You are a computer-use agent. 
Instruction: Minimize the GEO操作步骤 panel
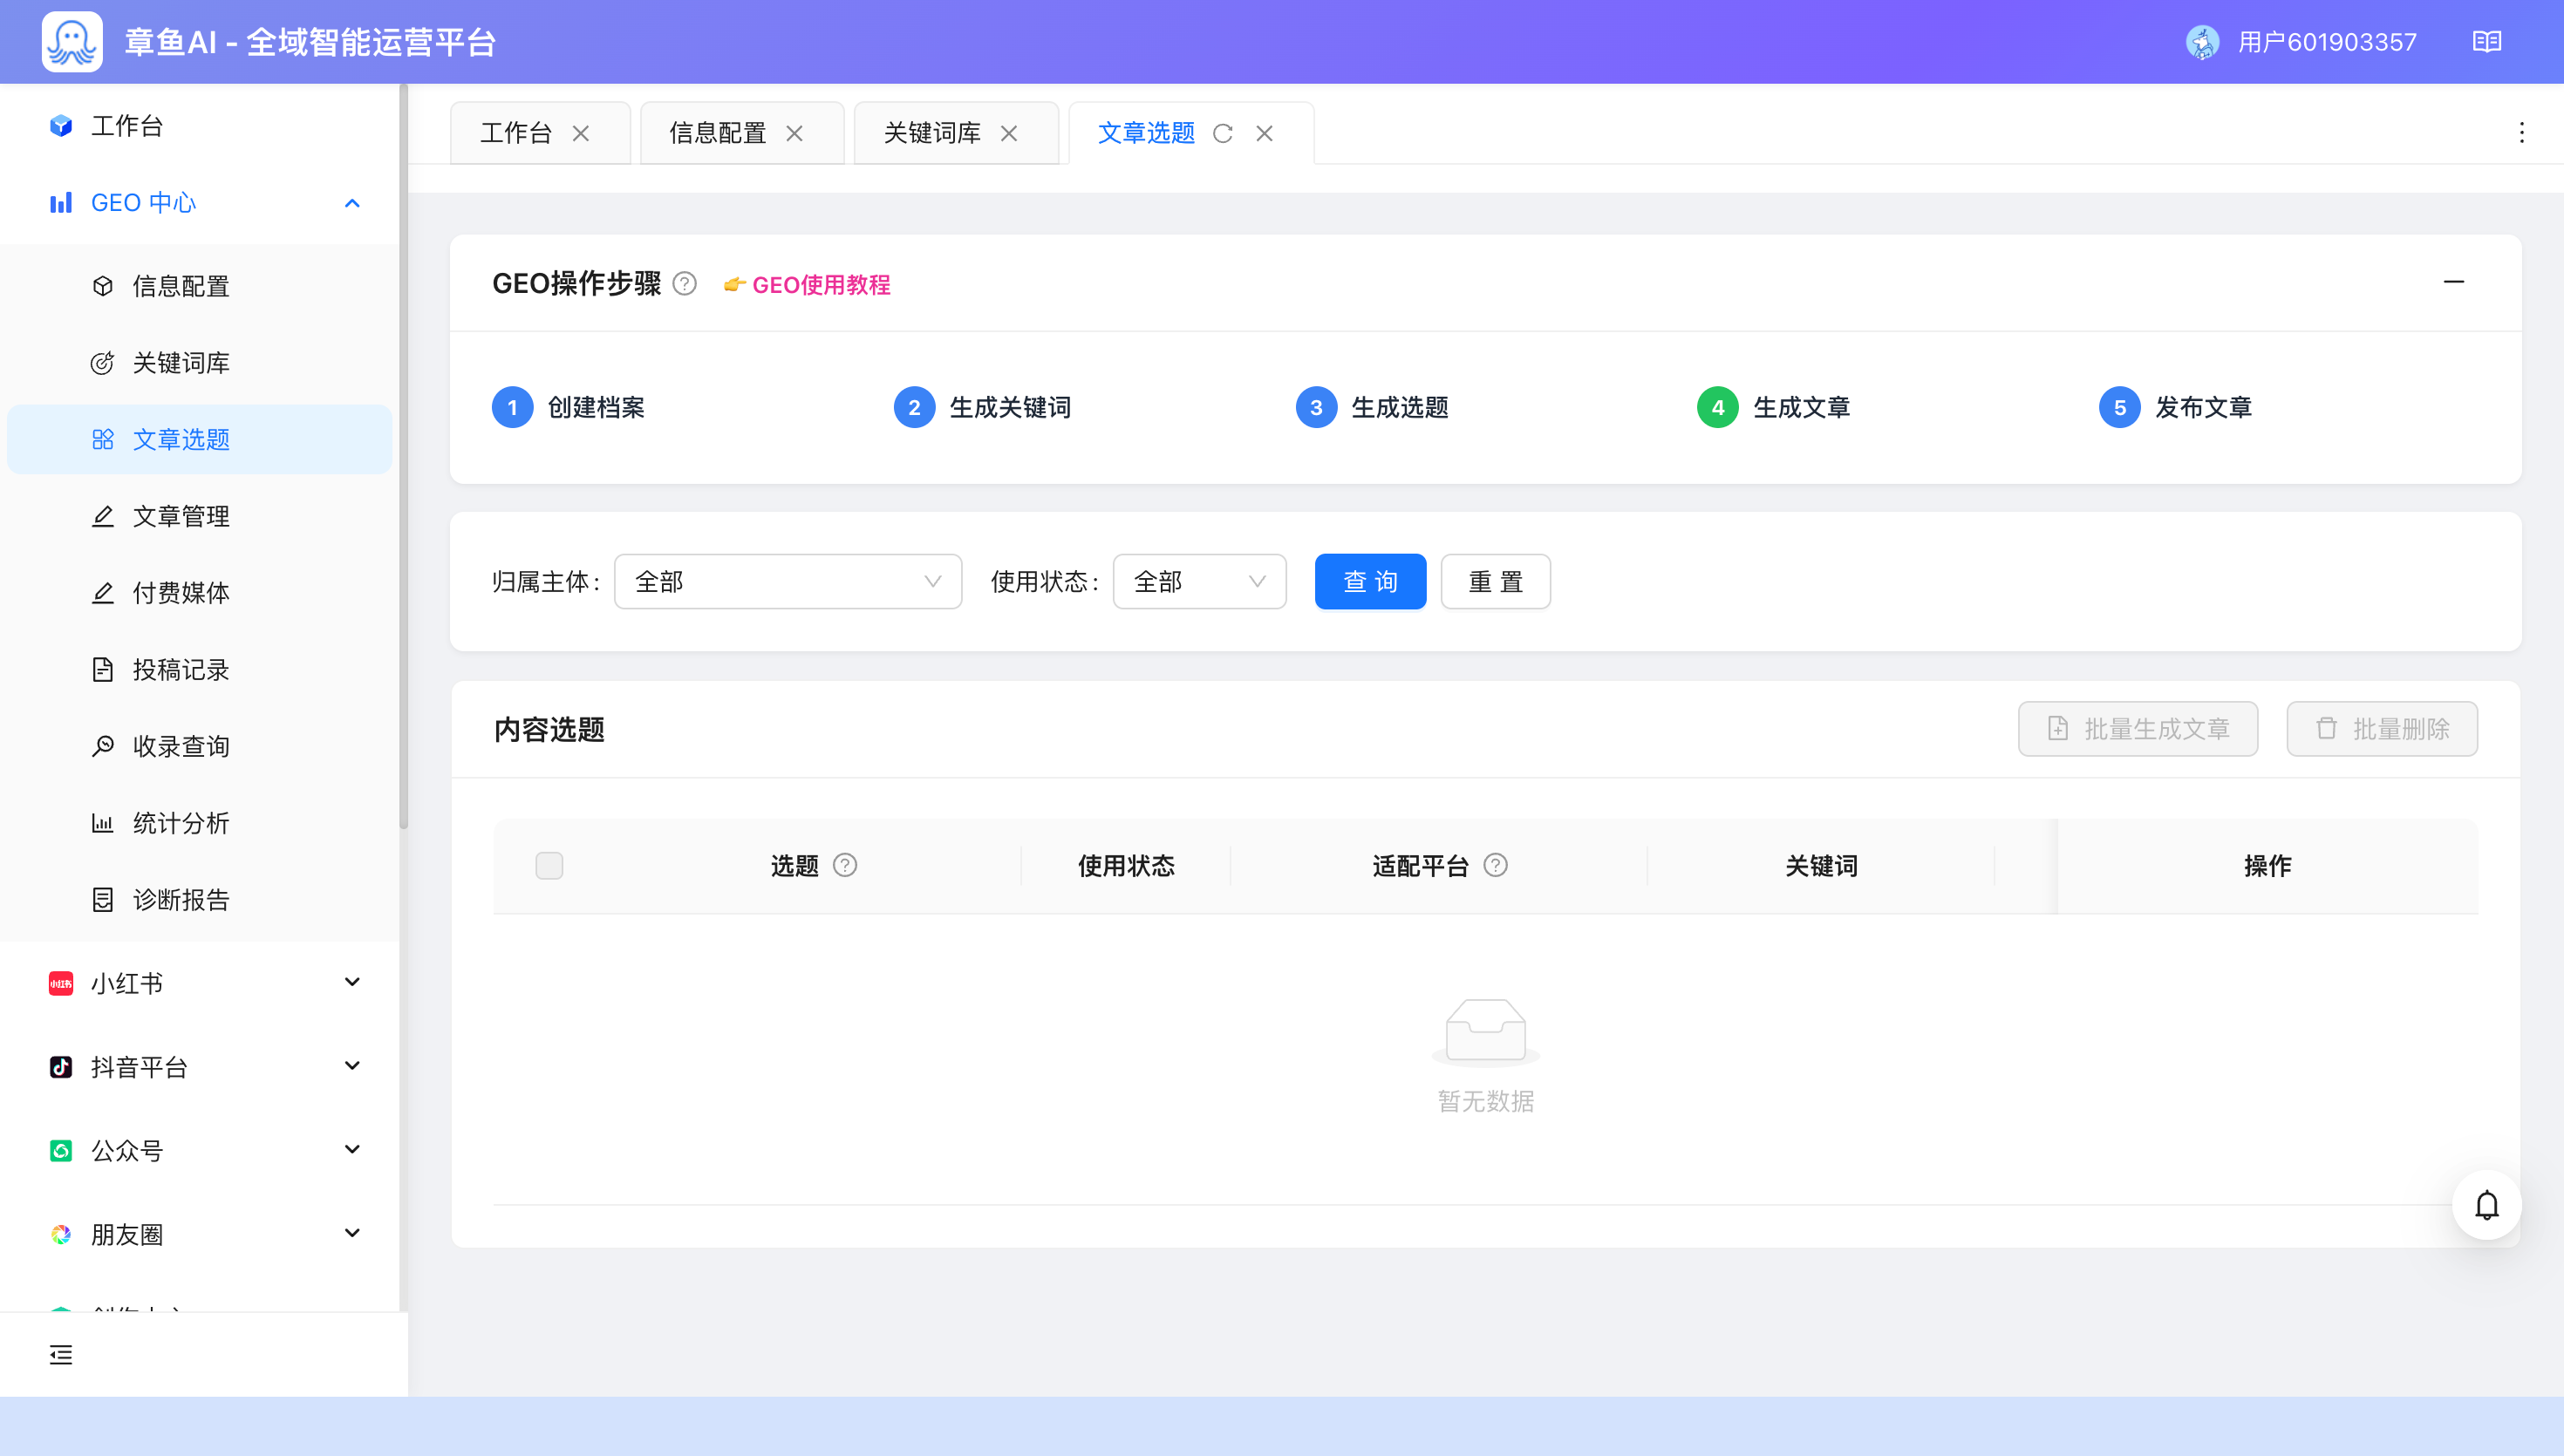pos(2453,282)
